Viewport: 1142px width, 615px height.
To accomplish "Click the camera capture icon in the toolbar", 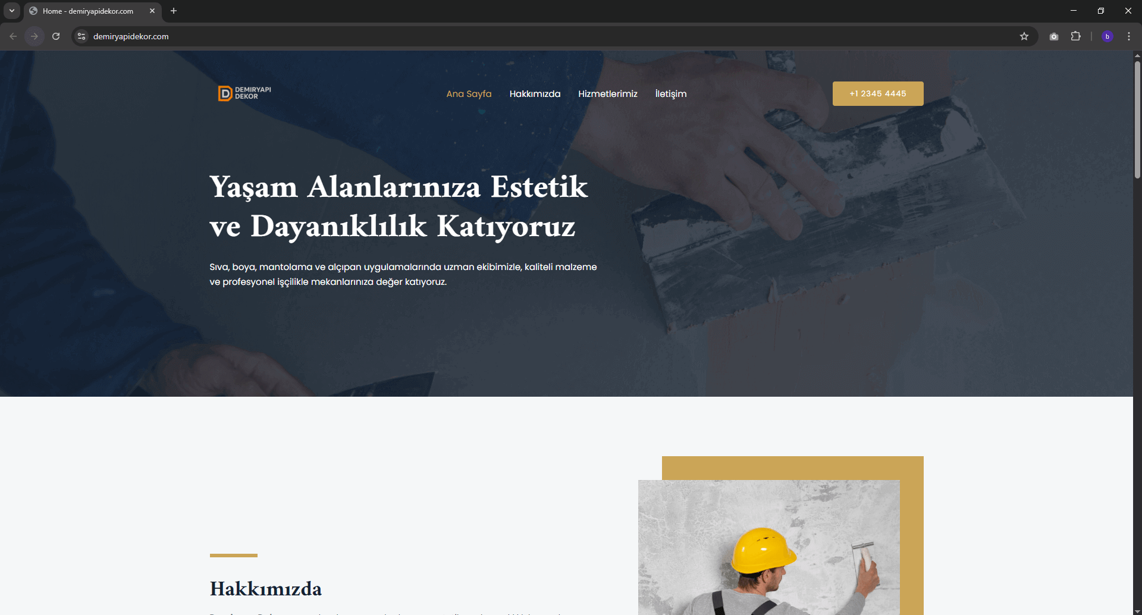I will click(1053, 36).
